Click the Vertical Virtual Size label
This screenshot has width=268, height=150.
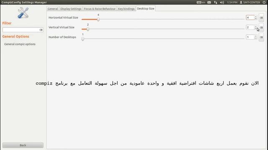[62, 27]
